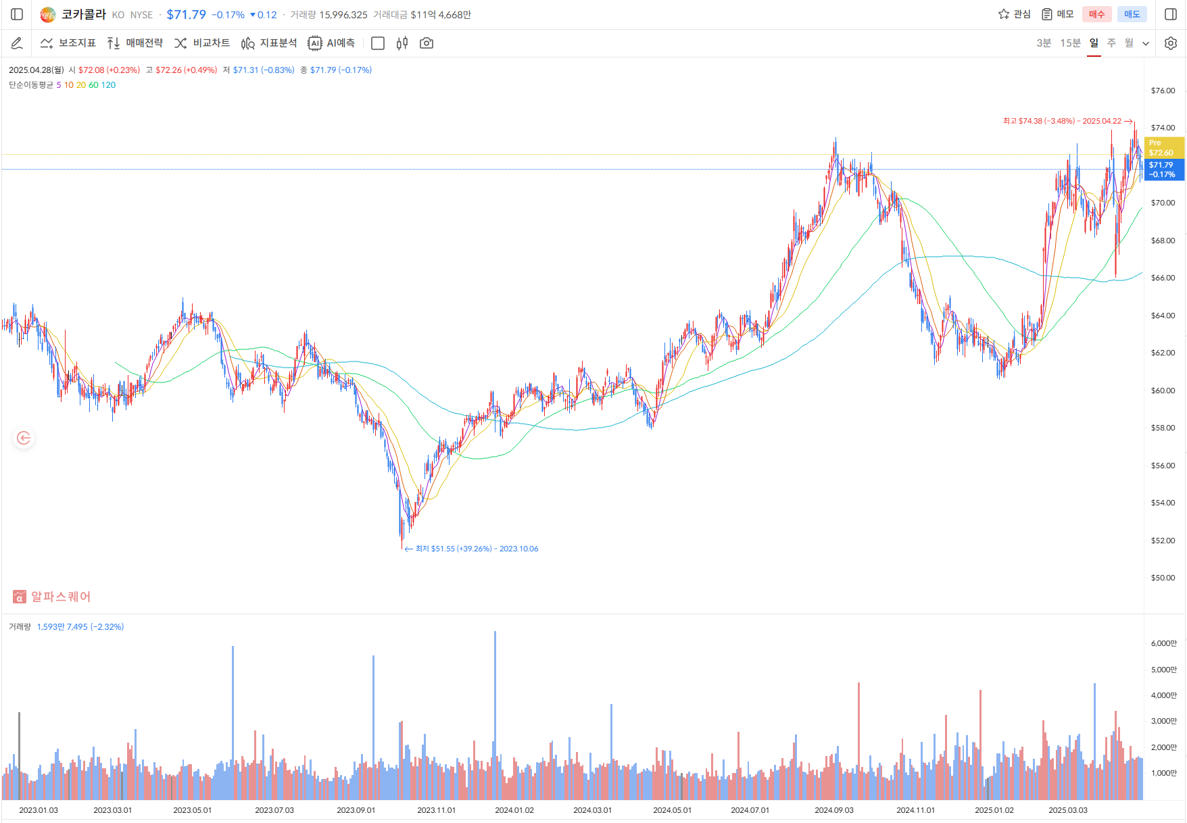
Task: Open 보조지표 indicators menu
Action: click(68, 43)
